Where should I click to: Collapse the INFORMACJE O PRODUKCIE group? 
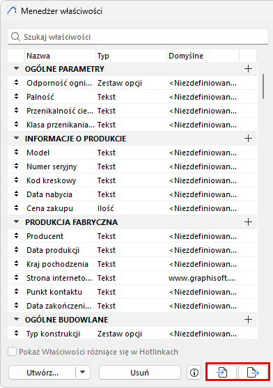tap(16, 139)
